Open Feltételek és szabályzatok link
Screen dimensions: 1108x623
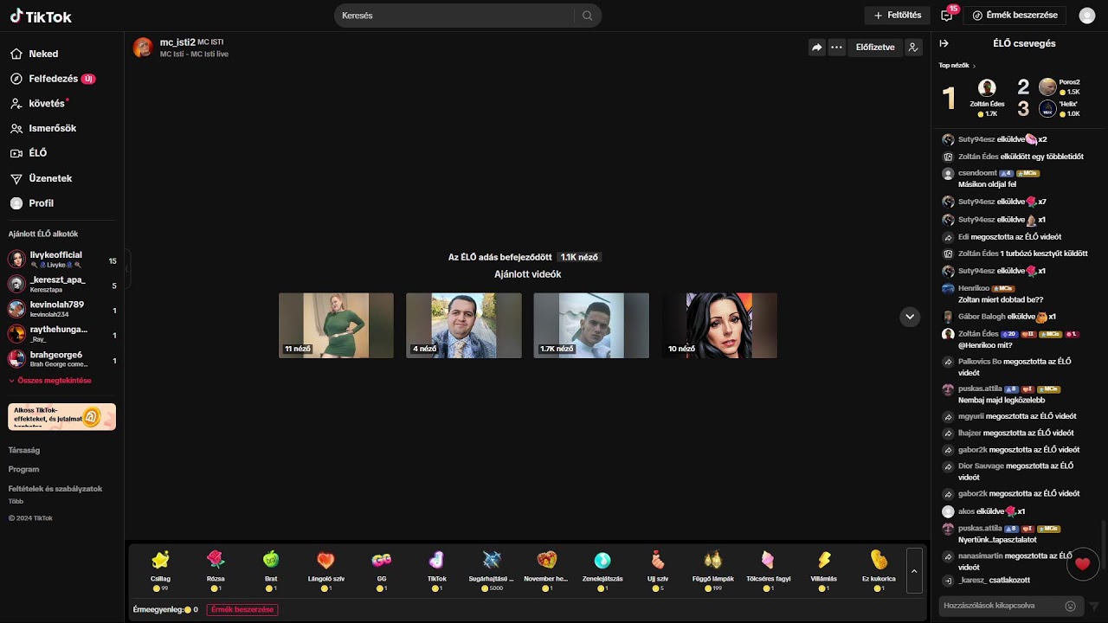point(55,489)
